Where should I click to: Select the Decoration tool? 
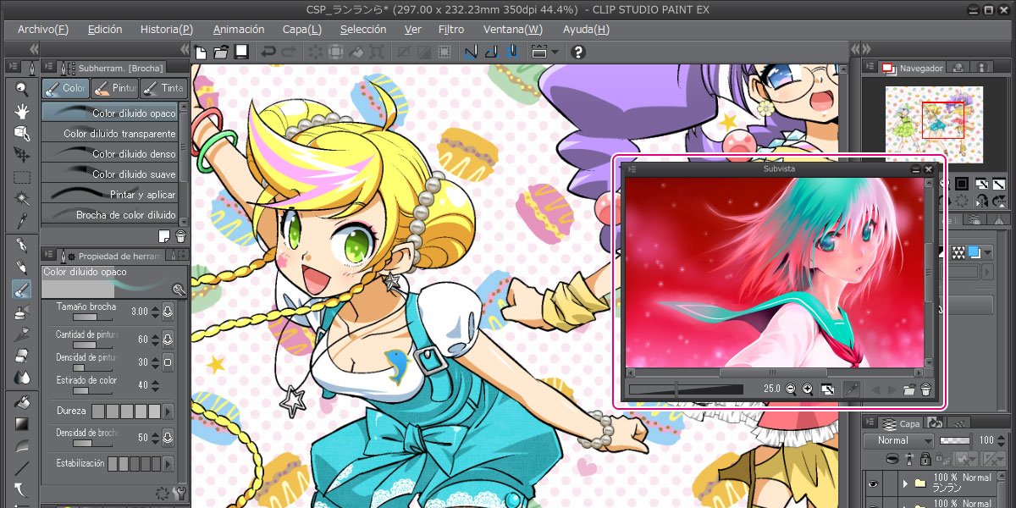[x=22, y=334]
